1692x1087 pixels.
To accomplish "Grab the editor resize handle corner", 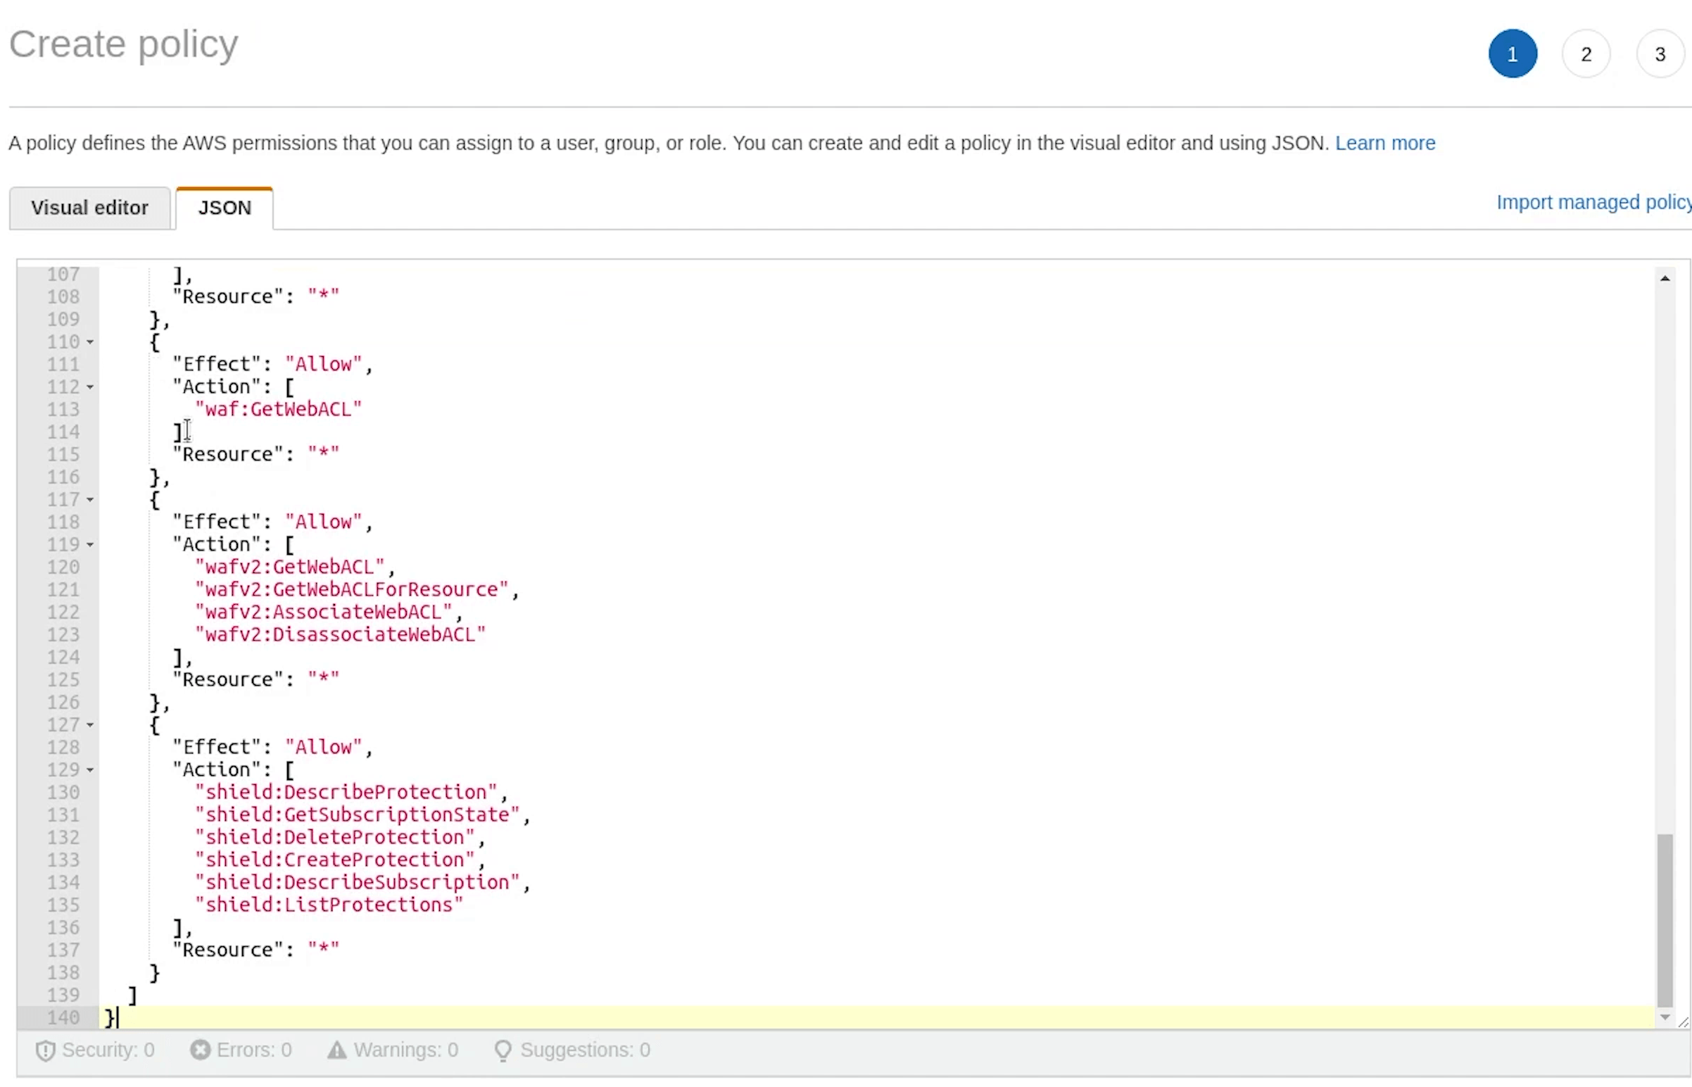I will [x=1684, y=1022].
